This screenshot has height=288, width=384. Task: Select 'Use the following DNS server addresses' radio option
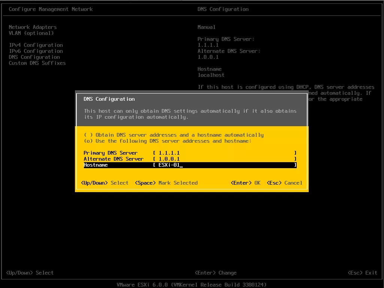point(167,141)
